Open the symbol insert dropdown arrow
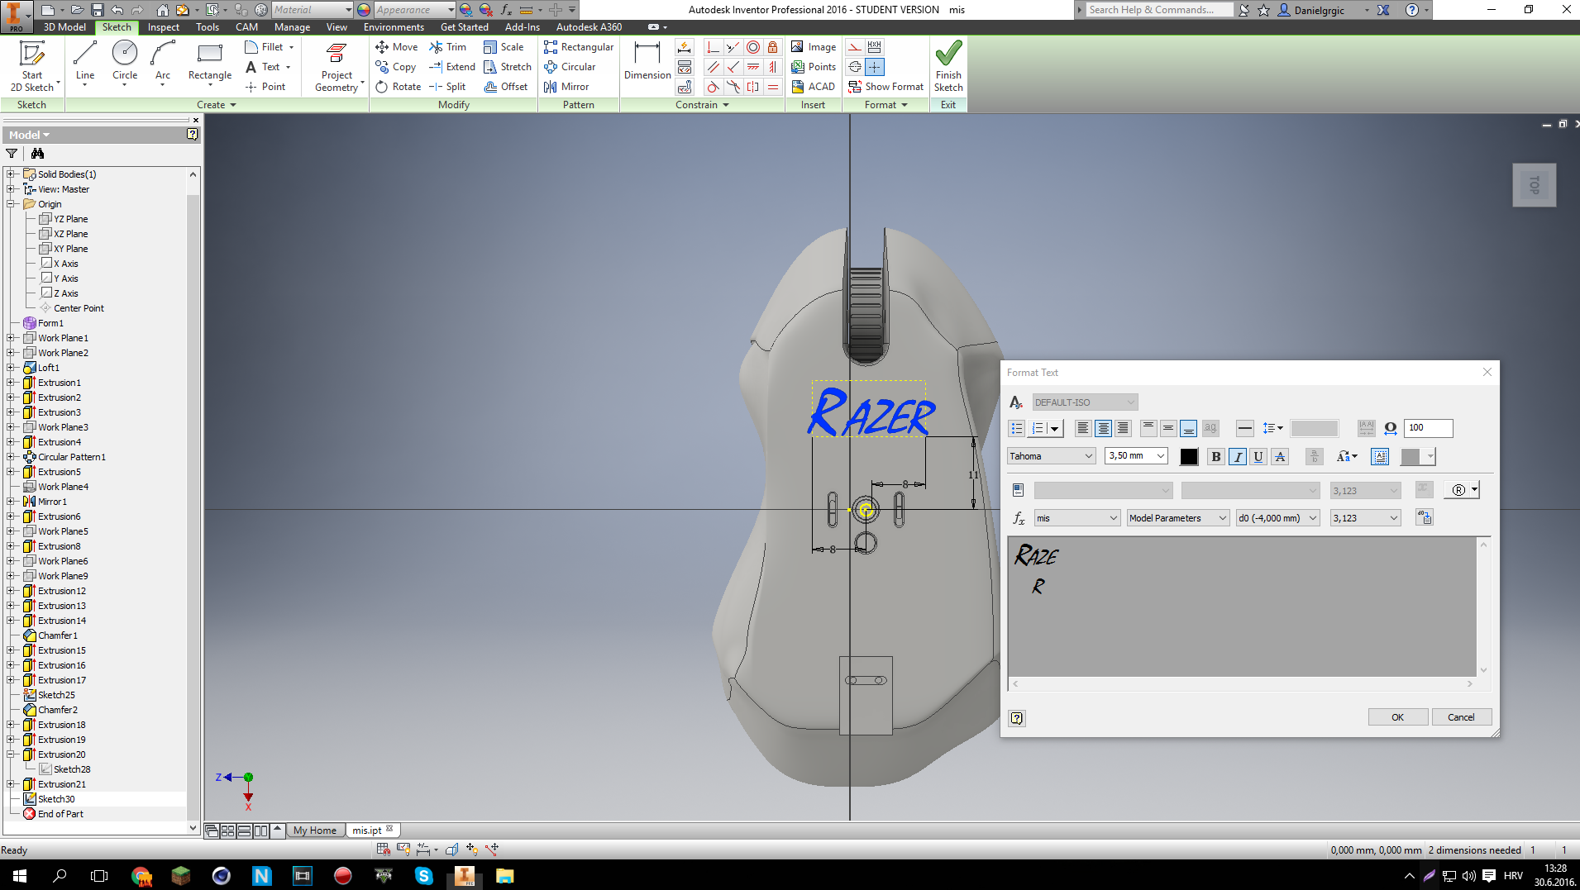The image size is (1580, 890). click(1474, 490)
